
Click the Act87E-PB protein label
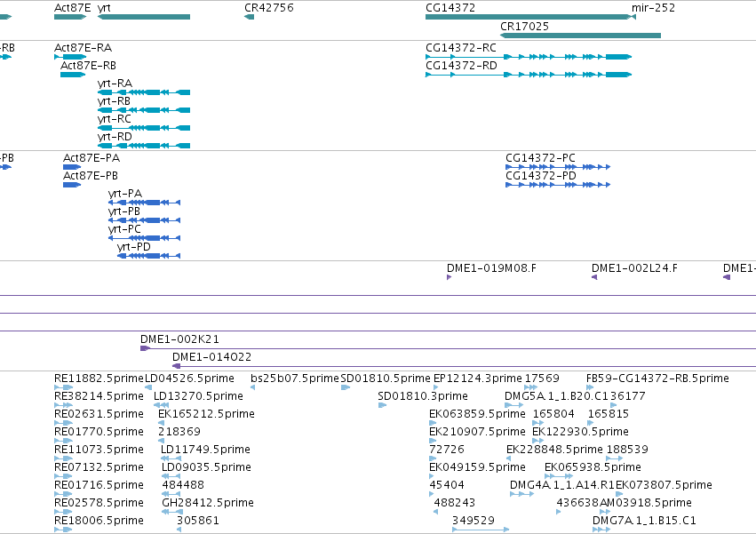[x=91, y=176]
